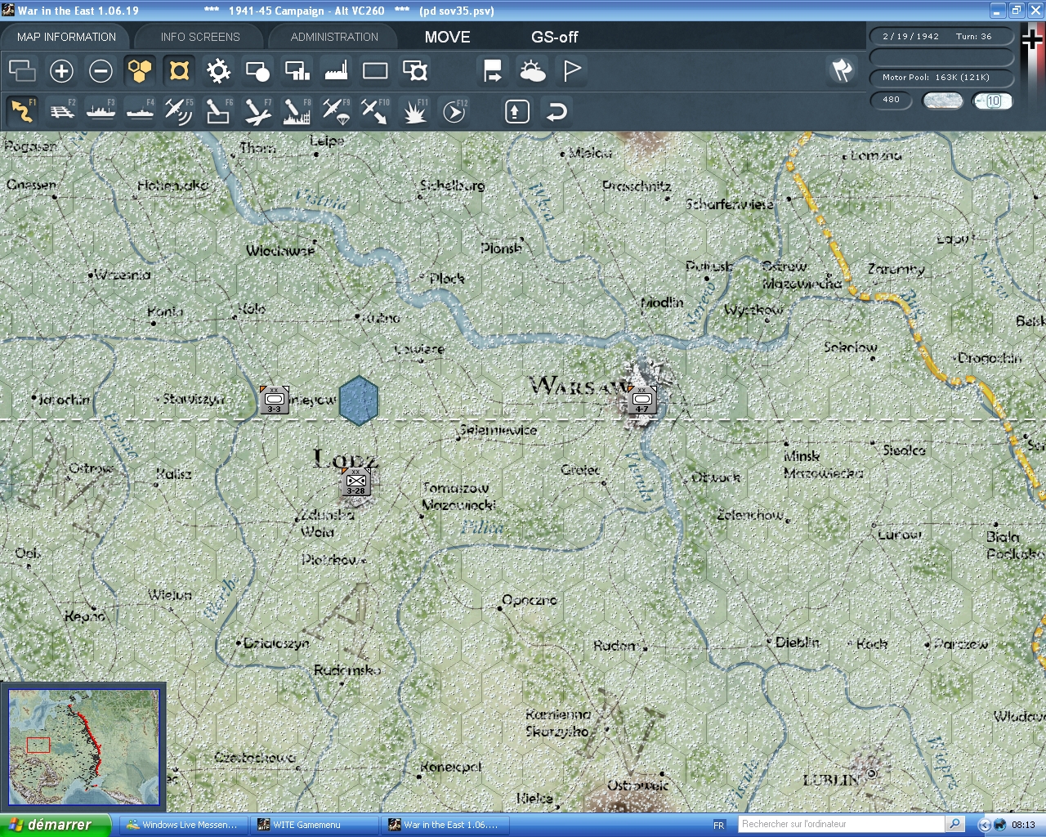Open the ADMINISTRATION menu

coord(333,36)
